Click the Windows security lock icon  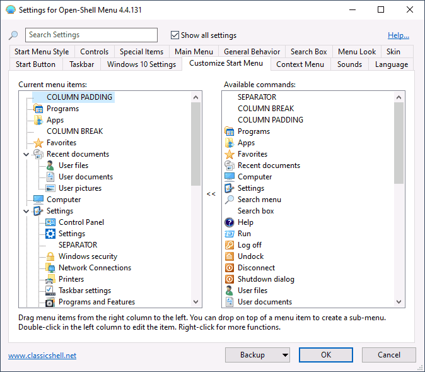50,256
